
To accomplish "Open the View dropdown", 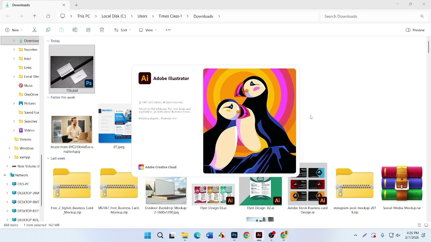I will 148,30.
